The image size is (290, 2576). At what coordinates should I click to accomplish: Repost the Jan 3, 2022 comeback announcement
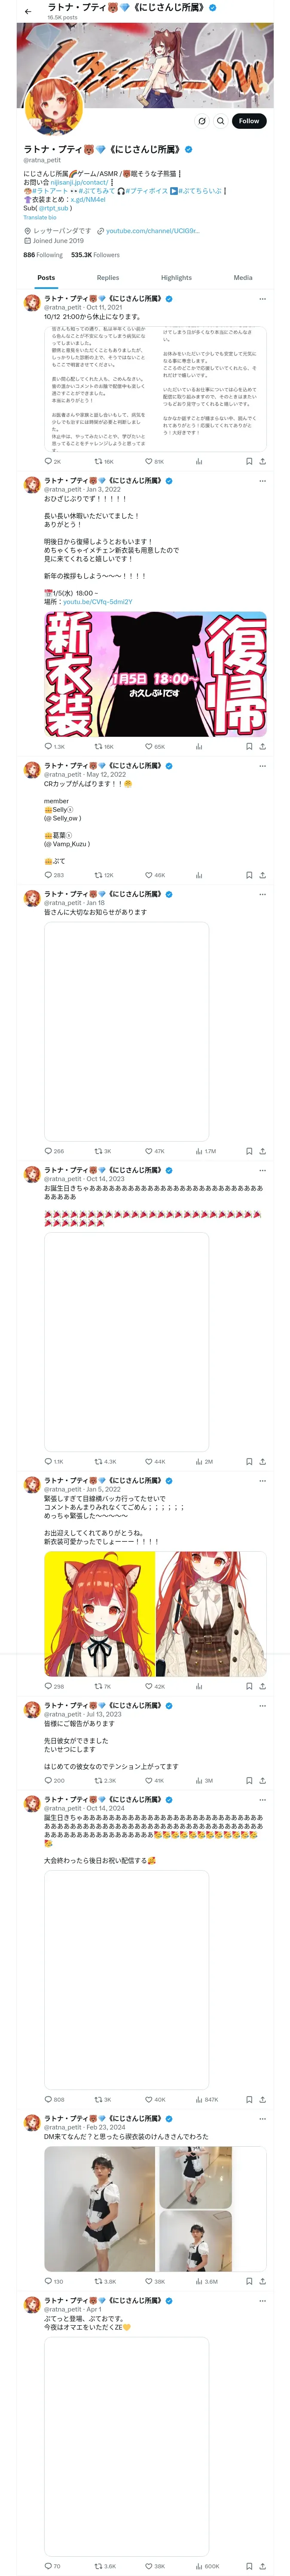pyautogui.click(x=99, y=747)
